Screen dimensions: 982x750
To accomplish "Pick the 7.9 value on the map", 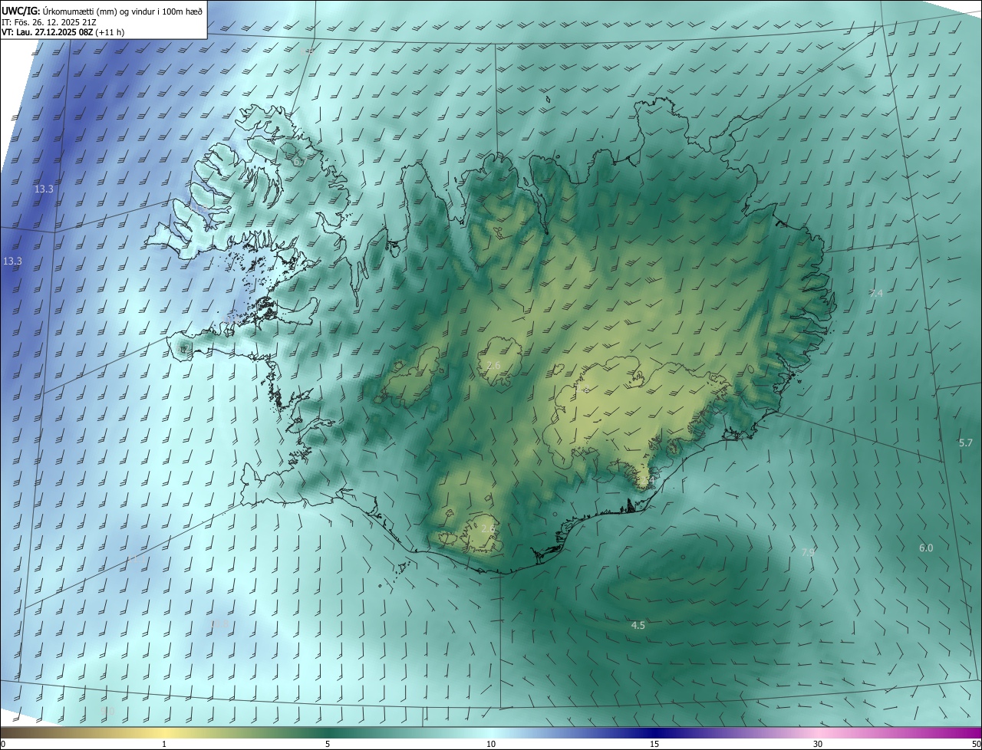I will pyautogui.click(x=808, y=552).
